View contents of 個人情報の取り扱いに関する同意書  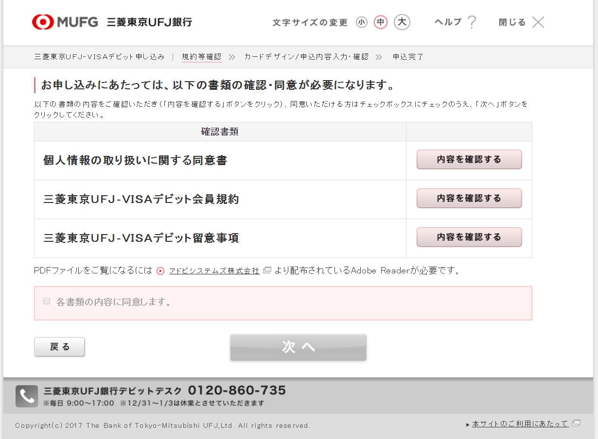tap(469, 159)
